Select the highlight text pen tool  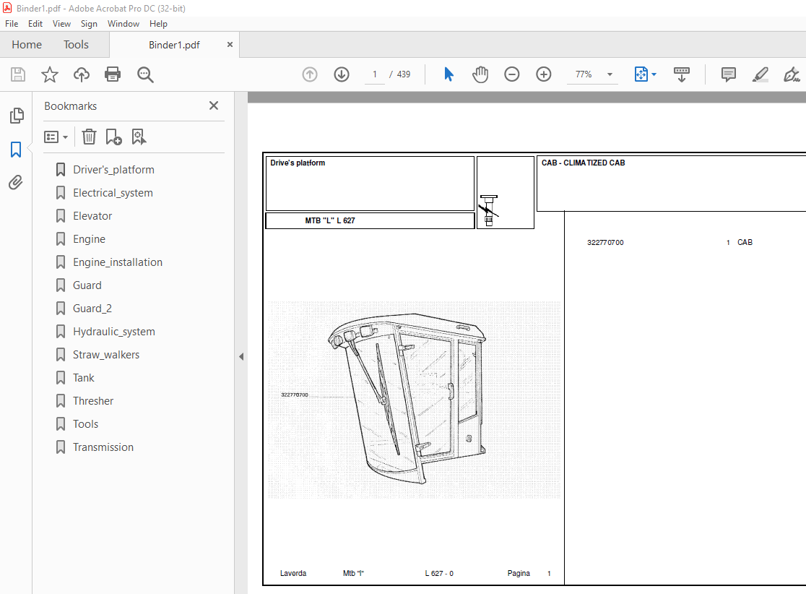[760, 74]
